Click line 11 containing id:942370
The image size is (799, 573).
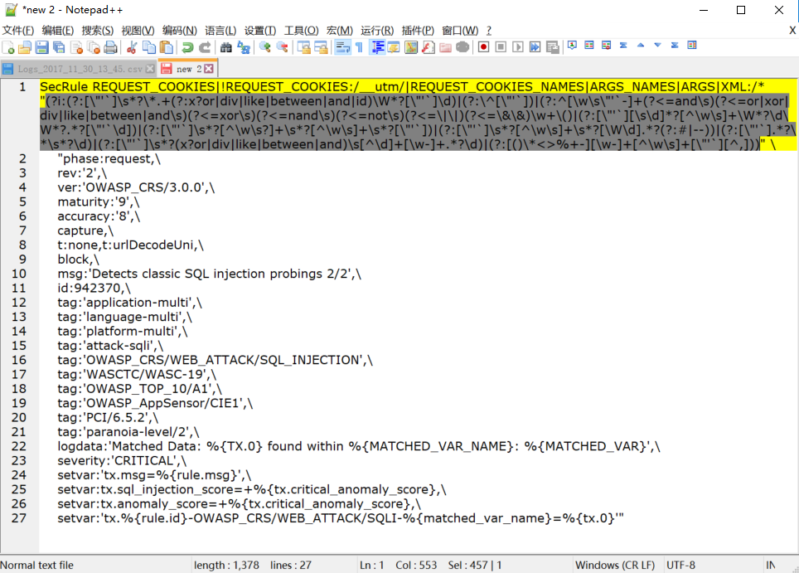[94, 288]
